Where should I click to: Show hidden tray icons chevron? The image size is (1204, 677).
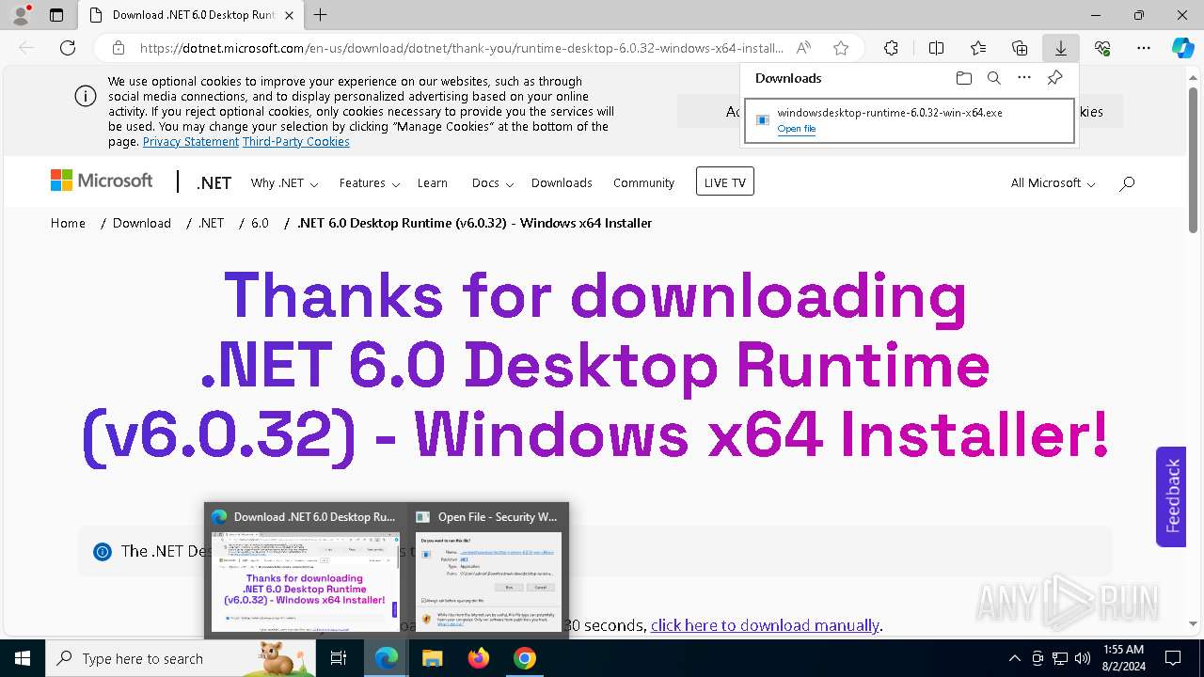[1014, 658]
